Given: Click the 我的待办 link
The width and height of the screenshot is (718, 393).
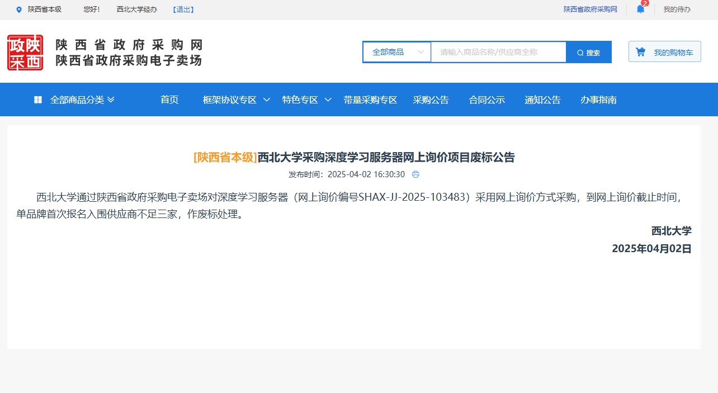Looking at the screenshot, I should click(677, 10).
